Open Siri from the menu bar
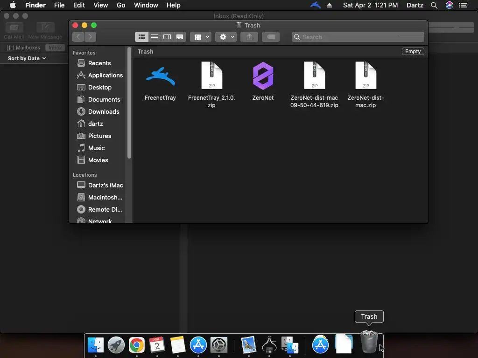478x358 pixels. click(x=450, y=5)
